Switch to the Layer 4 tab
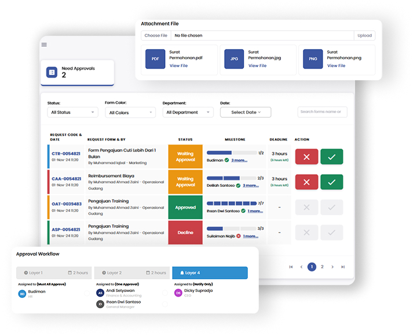Viewport: 413px width, 336px height. click(x=210, y=273)
